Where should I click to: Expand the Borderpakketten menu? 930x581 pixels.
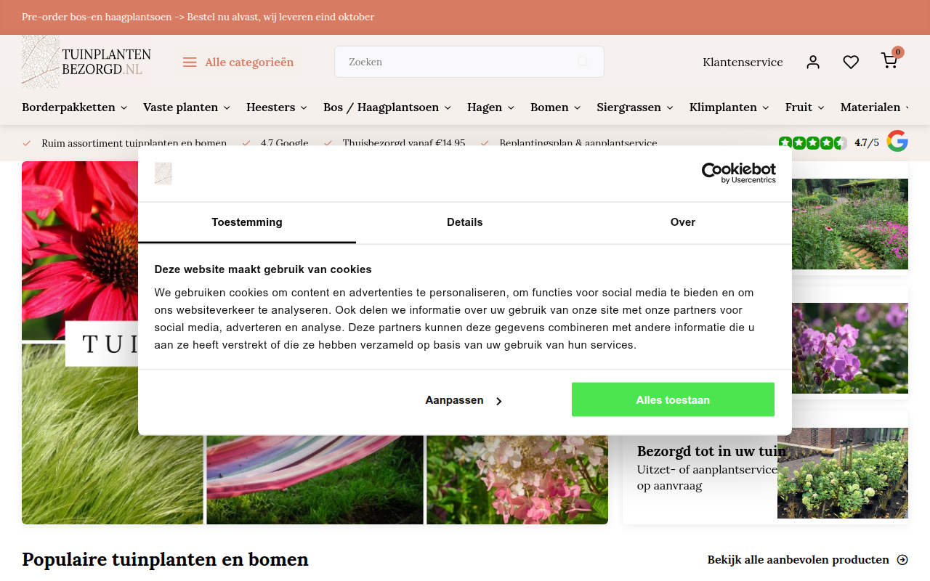(75, 107)
